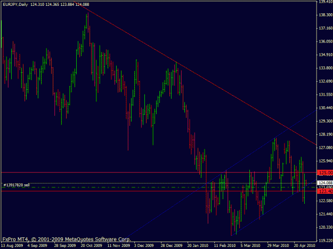The height and width of the screenshot is (249, 333).
Task: Click the 136.050 price scale label
Action: pyautogui.click(x=326, y=41)
